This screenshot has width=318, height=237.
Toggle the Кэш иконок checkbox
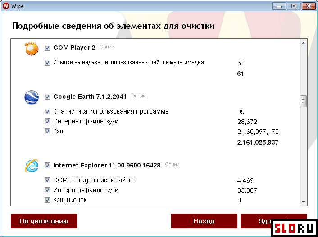(x=47, y=200)
